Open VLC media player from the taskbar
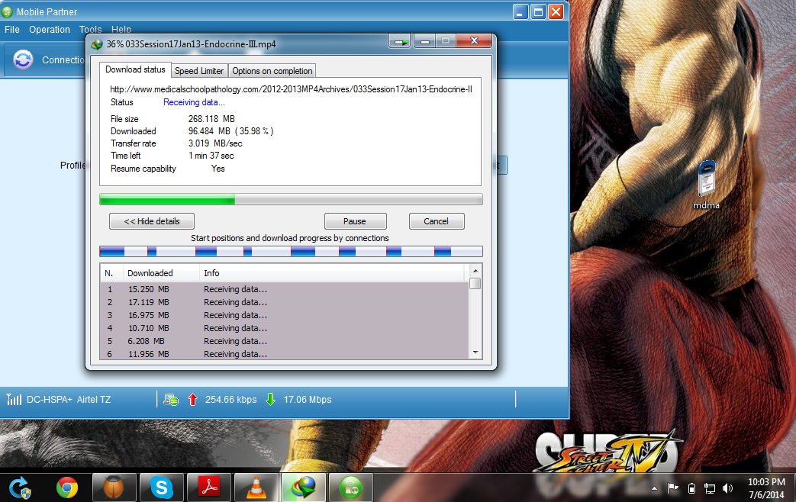The height and width of the screenshot is (502, 796). [256, 488]
